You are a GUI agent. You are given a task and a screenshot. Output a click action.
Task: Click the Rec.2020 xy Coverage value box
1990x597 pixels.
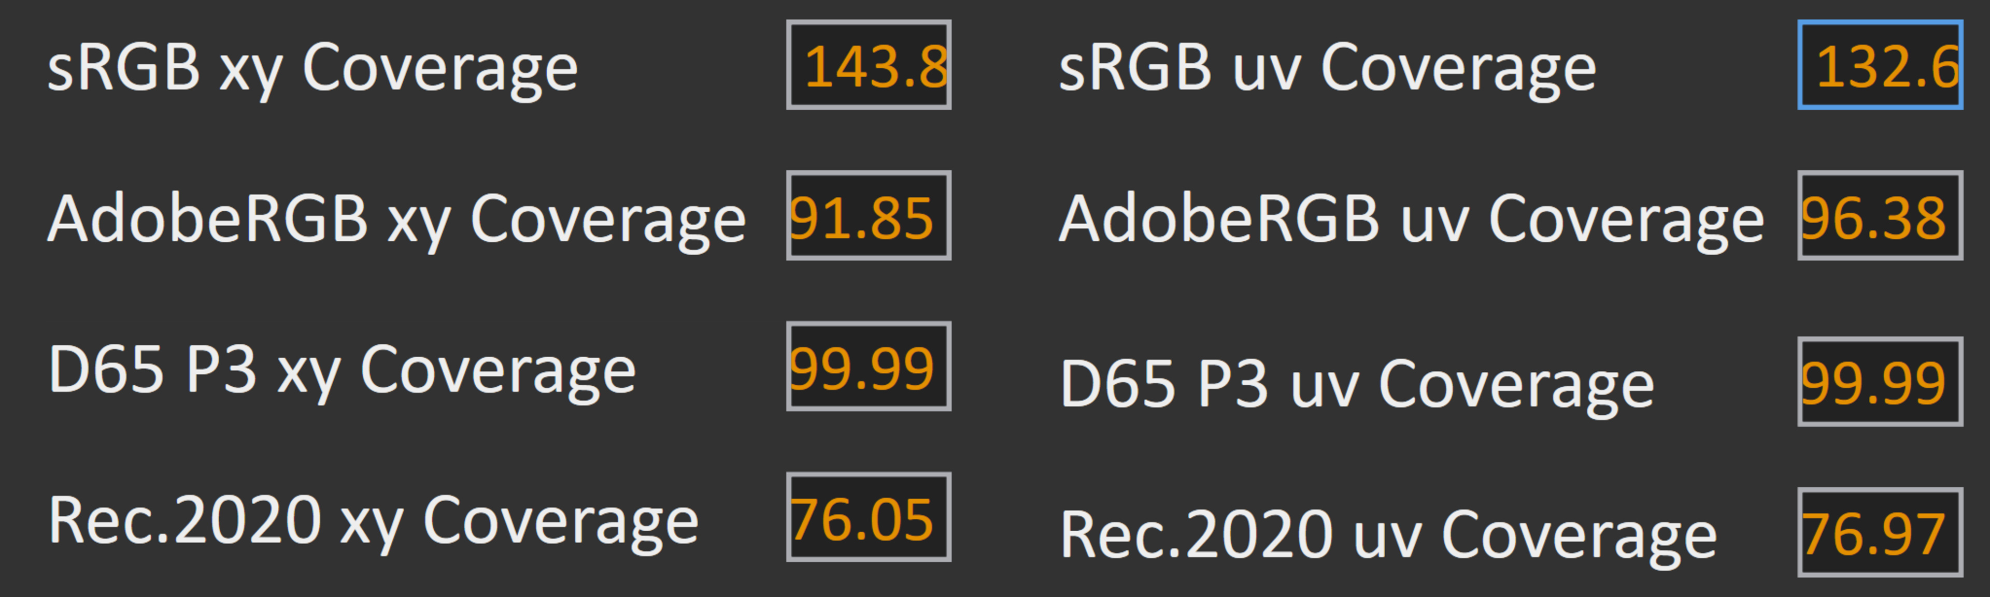(x=869, y=517)
